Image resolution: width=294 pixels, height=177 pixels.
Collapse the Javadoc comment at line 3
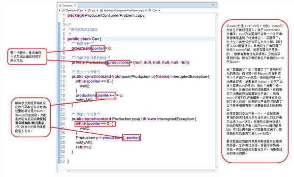66,25
